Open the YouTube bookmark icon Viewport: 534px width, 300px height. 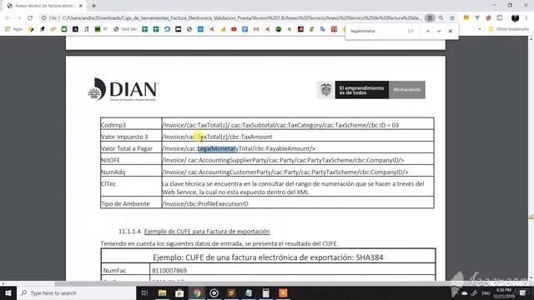pos(234,30)
